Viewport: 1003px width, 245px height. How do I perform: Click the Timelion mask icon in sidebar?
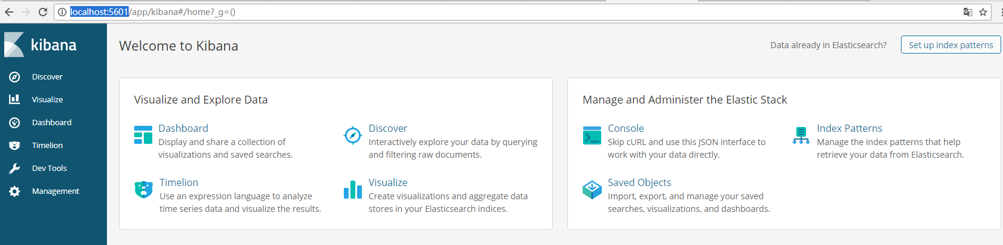click(15, 146)
